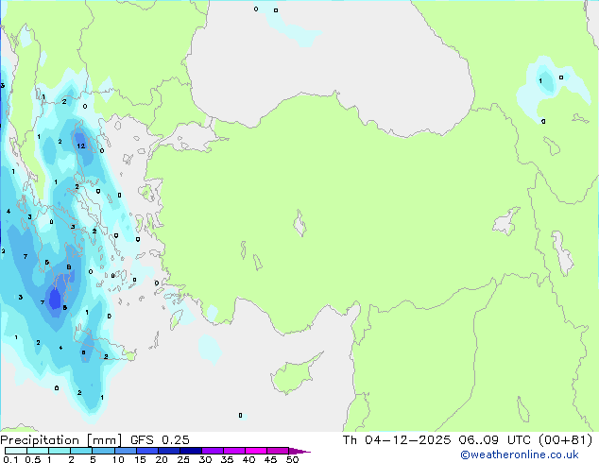Screen dimensions: 599x463
Task: Select the legend swatch between 25 and 30
Action: [x=191, y=451]
